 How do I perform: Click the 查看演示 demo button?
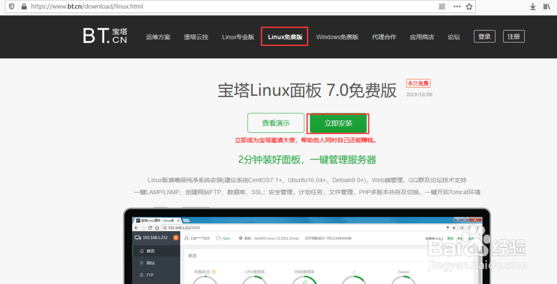pyautogui.click(x=276, y=123)
